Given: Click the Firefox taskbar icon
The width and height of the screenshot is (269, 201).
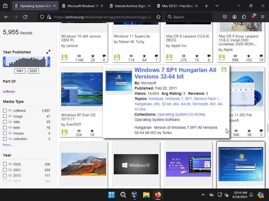Looking at the screenshot, I should click(x=158, y=195).
